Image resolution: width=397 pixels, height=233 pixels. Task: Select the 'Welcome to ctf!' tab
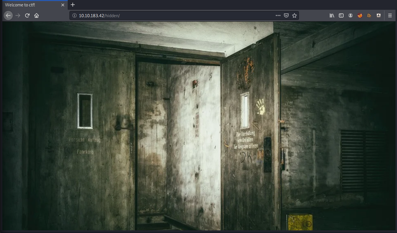29,5
